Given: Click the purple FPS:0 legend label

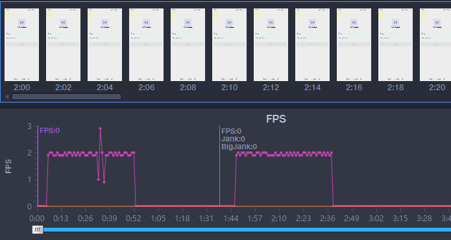Looking at the screenshot, I should (x=49, y=130).
